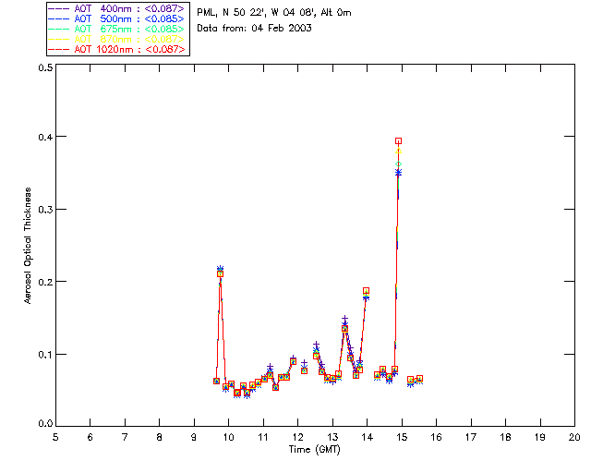Click the AOT 870nm legend entry

tap(118, 39)
